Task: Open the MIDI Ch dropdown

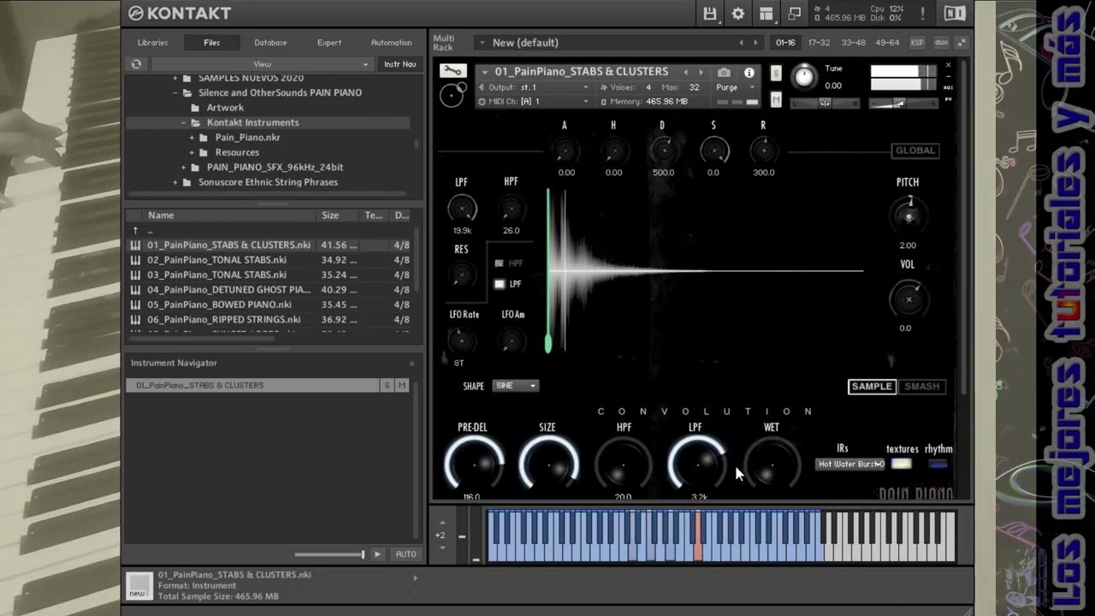Action: [x=534, y=102]
